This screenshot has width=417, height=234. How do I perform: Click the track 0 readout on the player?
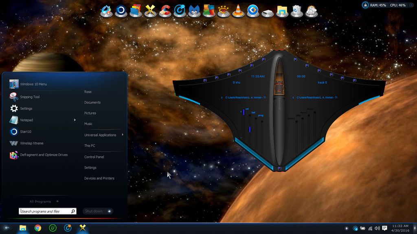(x=323, y=82)
